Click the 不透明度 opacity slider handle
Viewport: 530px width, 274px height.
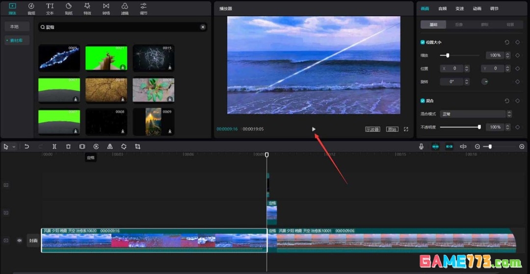coord(479,127)
